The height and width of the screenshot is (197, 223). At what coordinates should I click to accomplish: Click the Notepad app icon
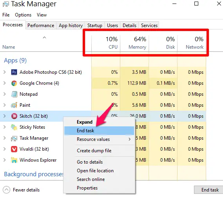[x=14, y=94]
